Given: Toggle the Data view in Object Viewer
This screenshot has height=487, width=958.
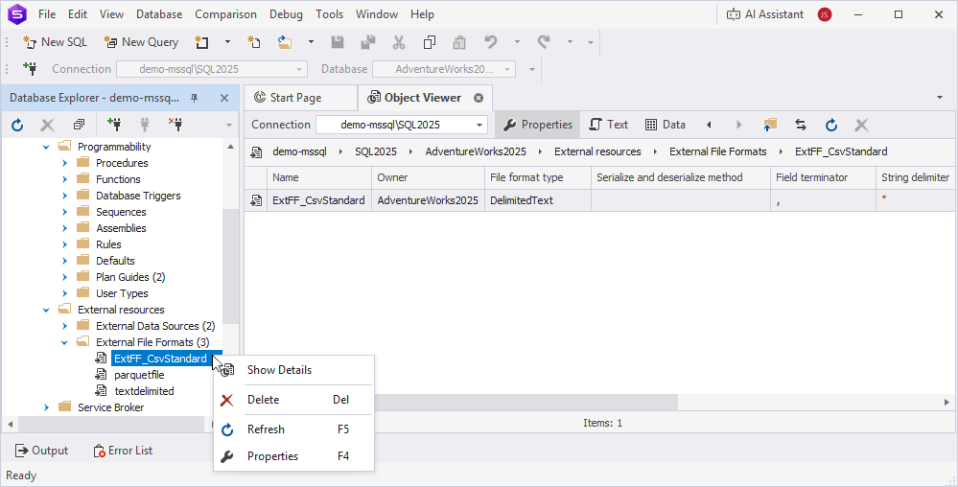Looking at the screenshot, I should tap(666, 125).
